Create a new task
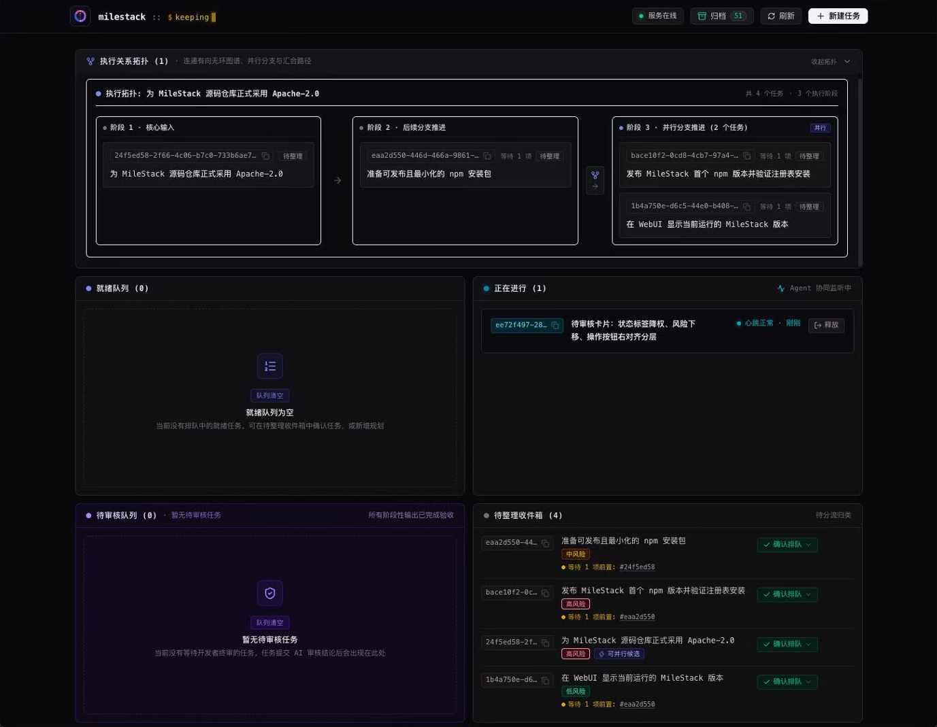Viewport: 937px width, 727px height. pyautogui.click(x=838, y=16)
